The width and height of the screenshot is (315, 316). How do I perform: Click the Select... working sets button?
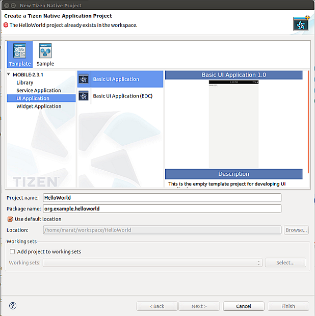point(285,262)
